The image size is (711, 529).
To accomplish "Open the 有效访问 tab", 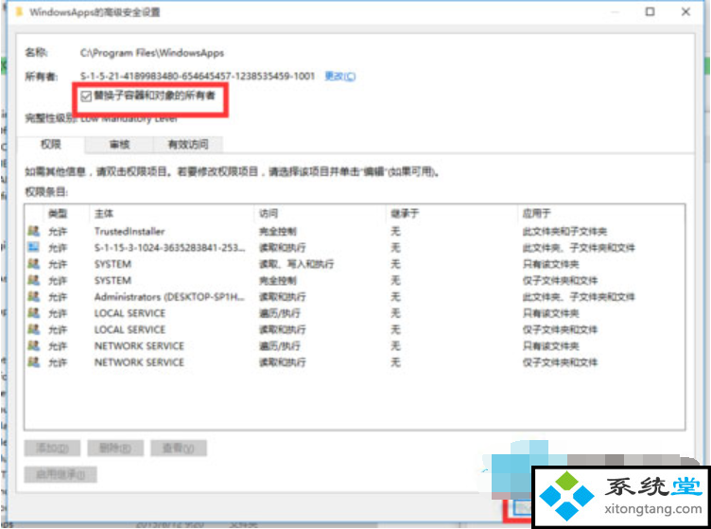I will tap(188, 144).
